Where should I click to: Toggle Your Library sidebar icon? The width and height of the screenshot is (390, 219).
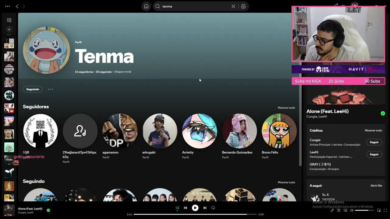pyautogui.click(x=9, y=20)
